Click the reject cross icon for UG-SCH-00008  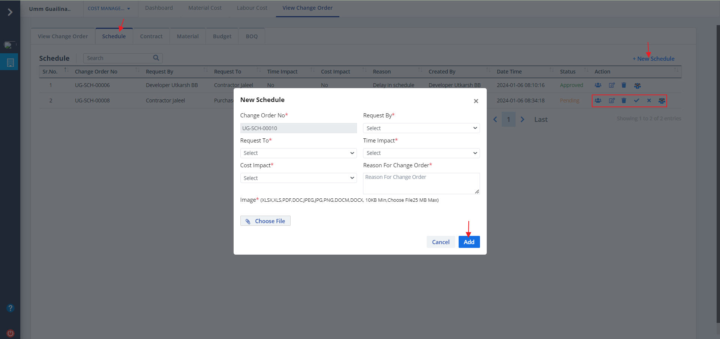coord(649,100)
